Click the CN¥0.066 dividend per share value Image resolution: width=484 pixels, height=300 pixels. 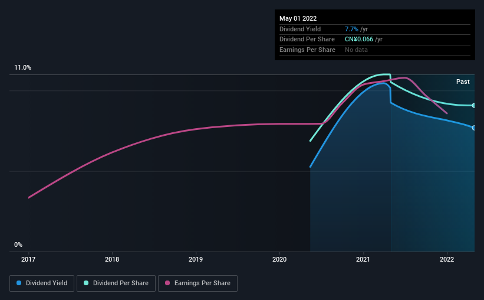[359, 40]
